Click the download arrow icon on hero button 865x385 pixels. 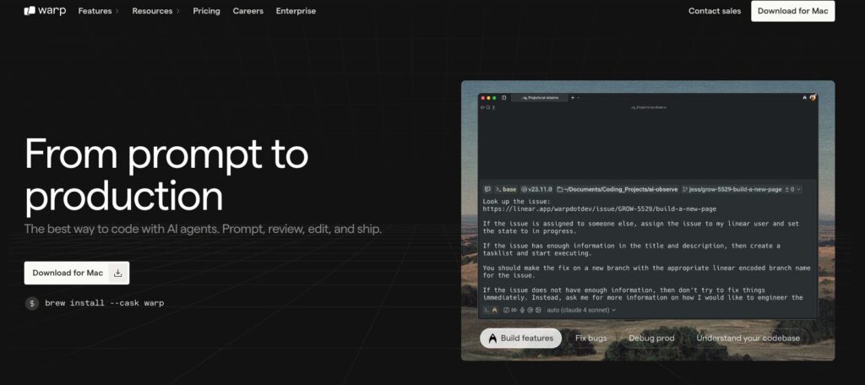[x=117, y=273]
